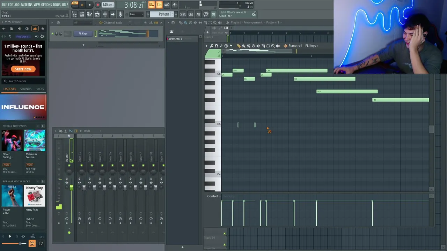Click the Insert 3 volume fader

pyautogui.click(x=104, y=188)
